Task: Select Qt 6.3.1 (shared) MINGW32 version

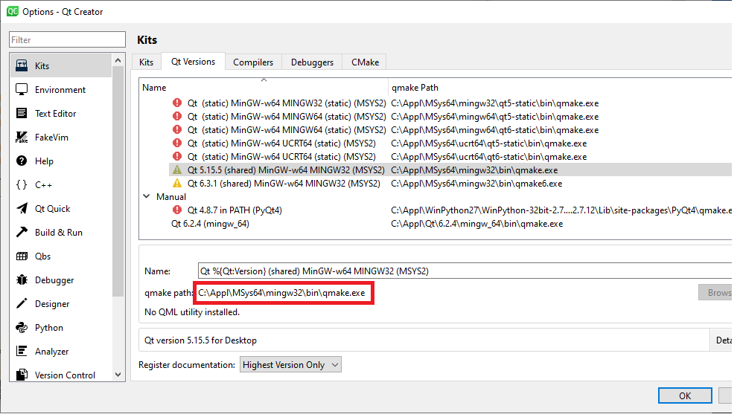Action: (284, 184)
